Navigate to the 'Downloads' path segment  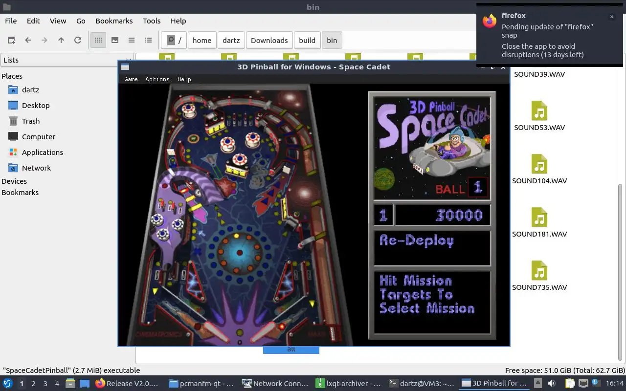coord(269,40)
